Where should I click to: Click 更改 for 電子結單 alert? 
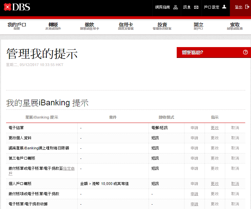coord(215,128)
